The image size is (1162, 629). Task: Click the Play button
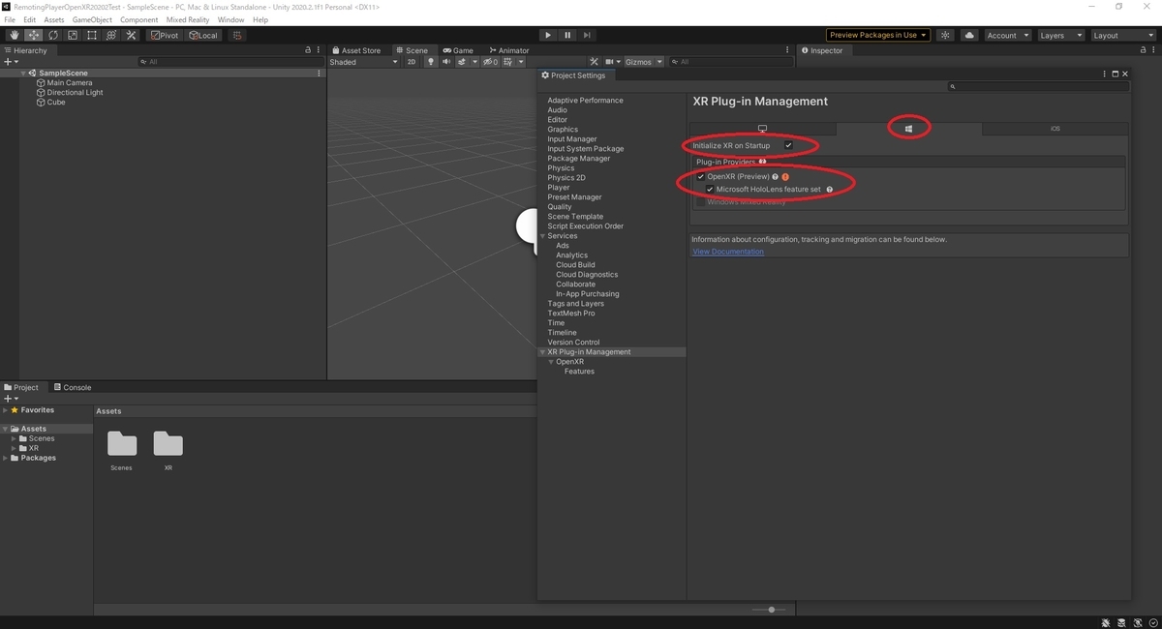(547, 35)
